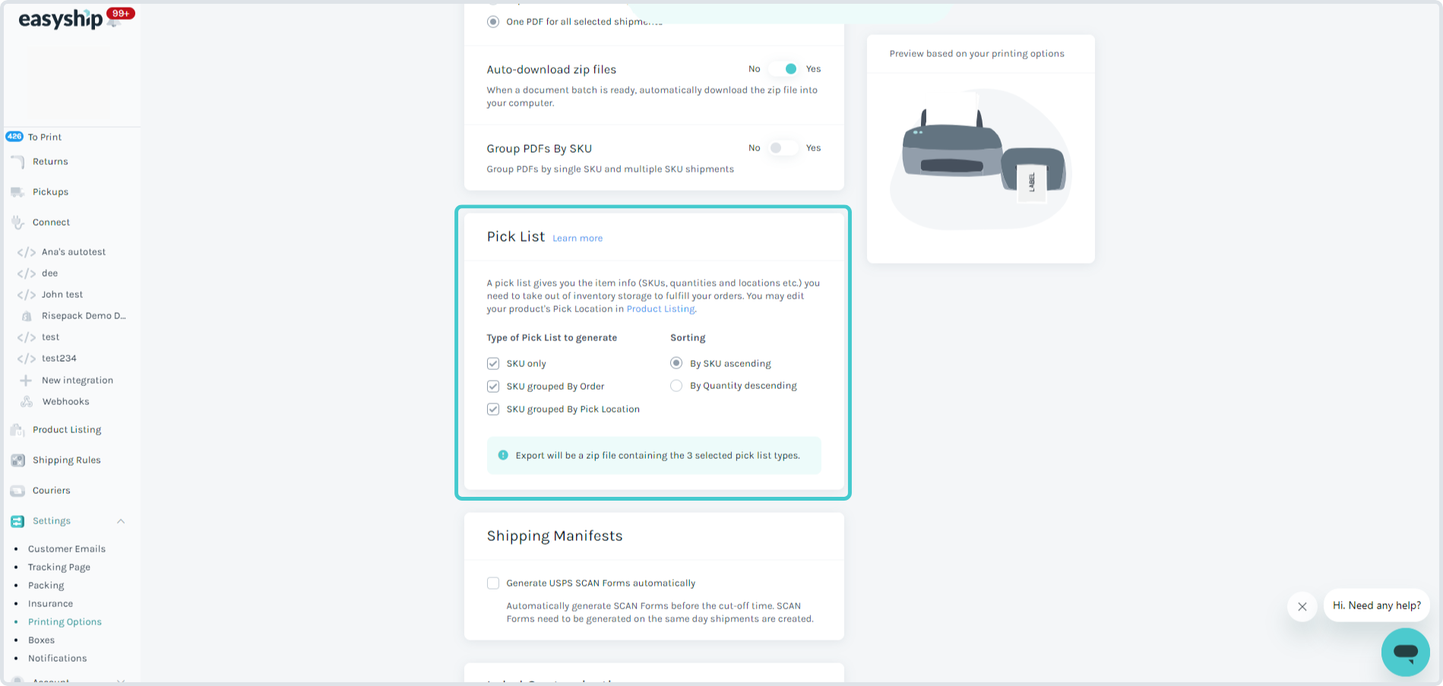Open Webhooks item
The image size is (1443, 686).
click(66, 402)
